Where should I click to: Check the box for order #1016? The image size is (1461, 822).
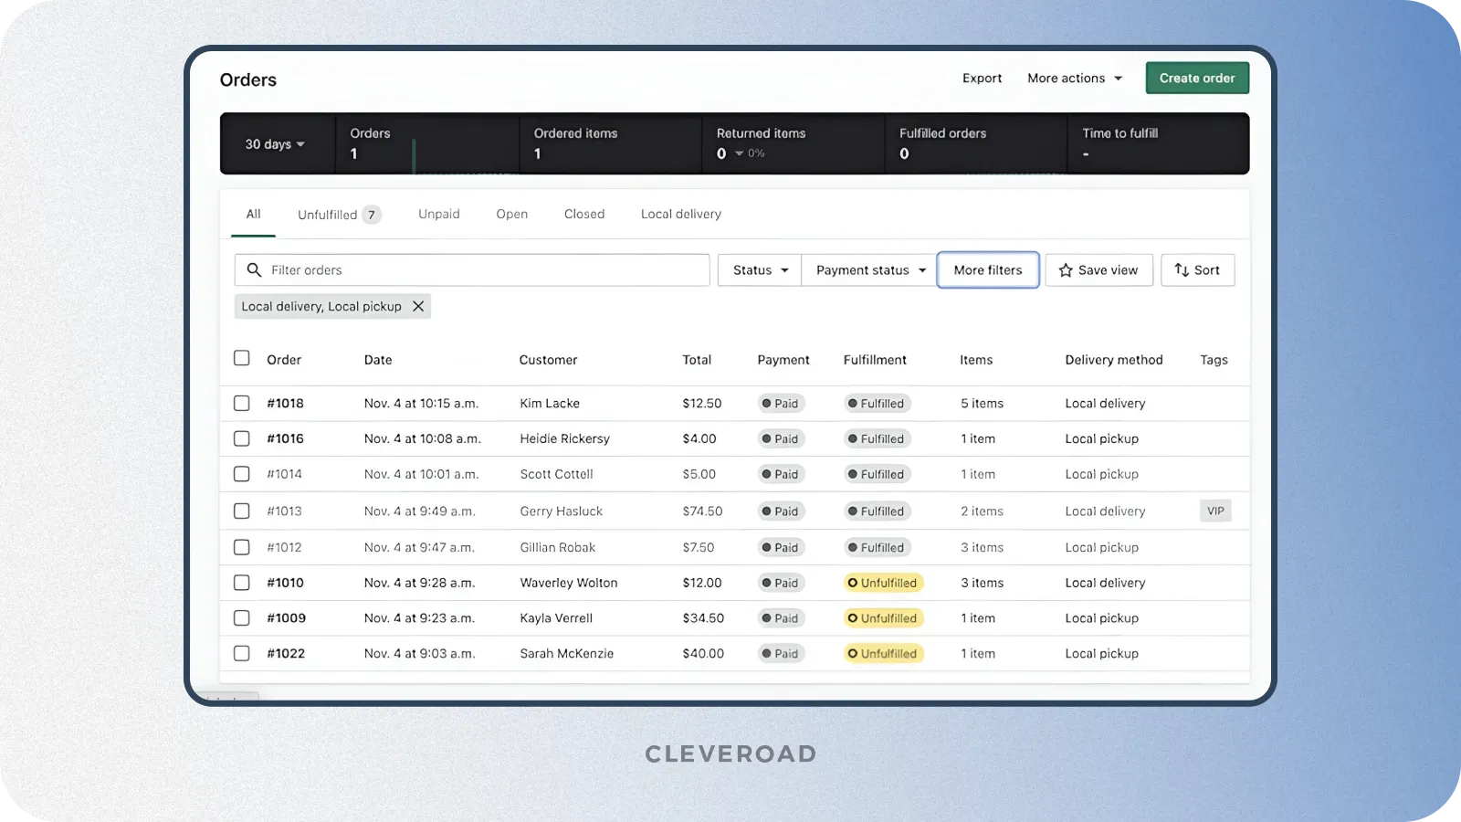(242, 438)
